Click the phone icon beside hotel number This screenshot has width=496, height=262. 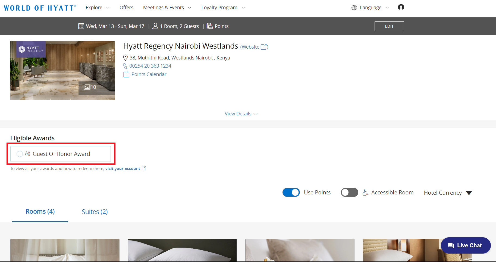point(125,66)
